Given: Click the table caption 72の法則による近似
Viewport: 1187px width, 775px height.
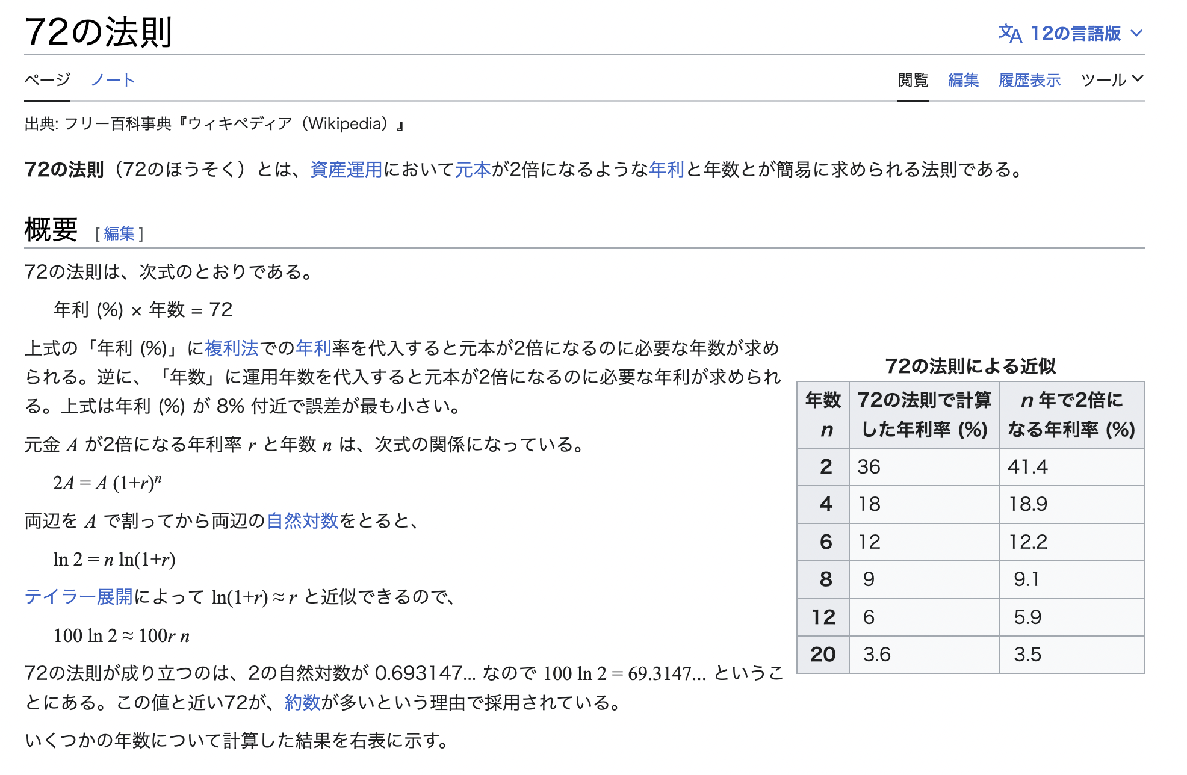Looking at the screenshot, I should 970,366.
